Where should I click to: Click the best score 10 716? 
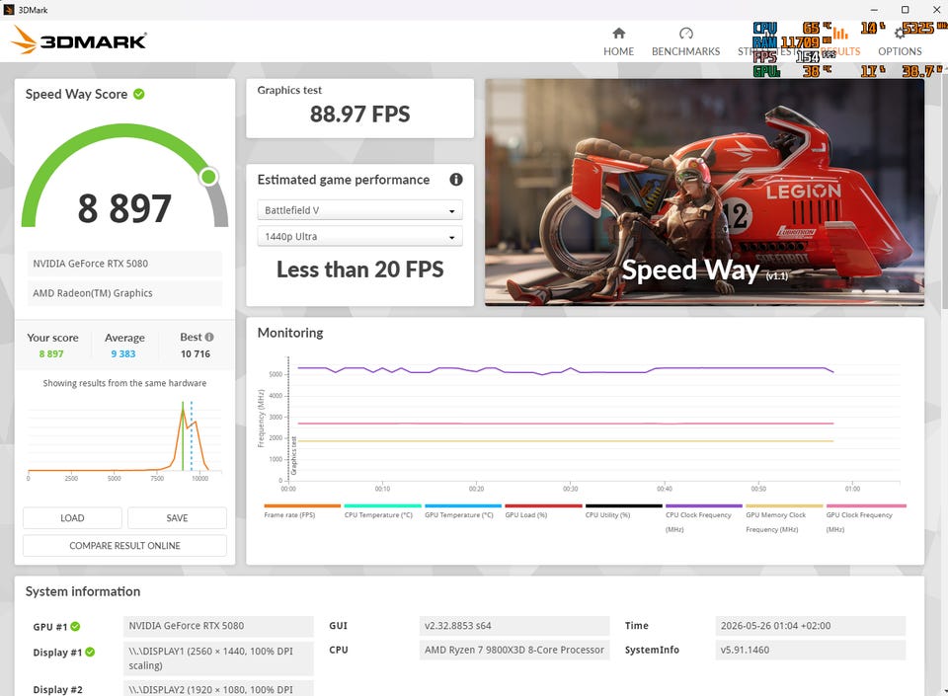point(196,354)
